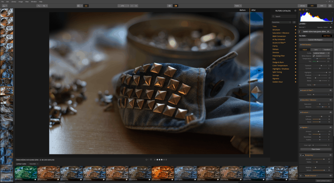Favorite the photo with the heart icon
The height and width of the screenshot is (183, 334).
point(151,160)
